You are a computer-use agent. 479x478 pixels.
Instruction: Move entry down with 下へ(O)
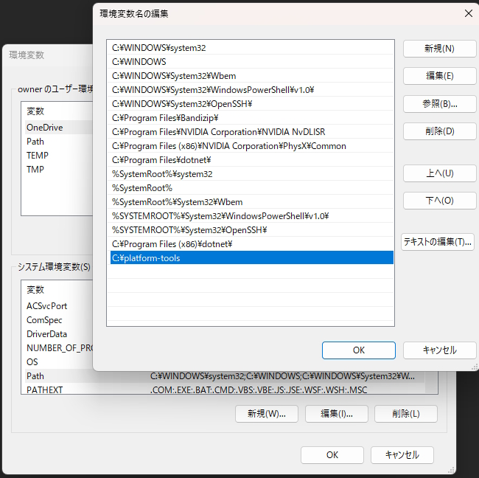click(440, 201)
